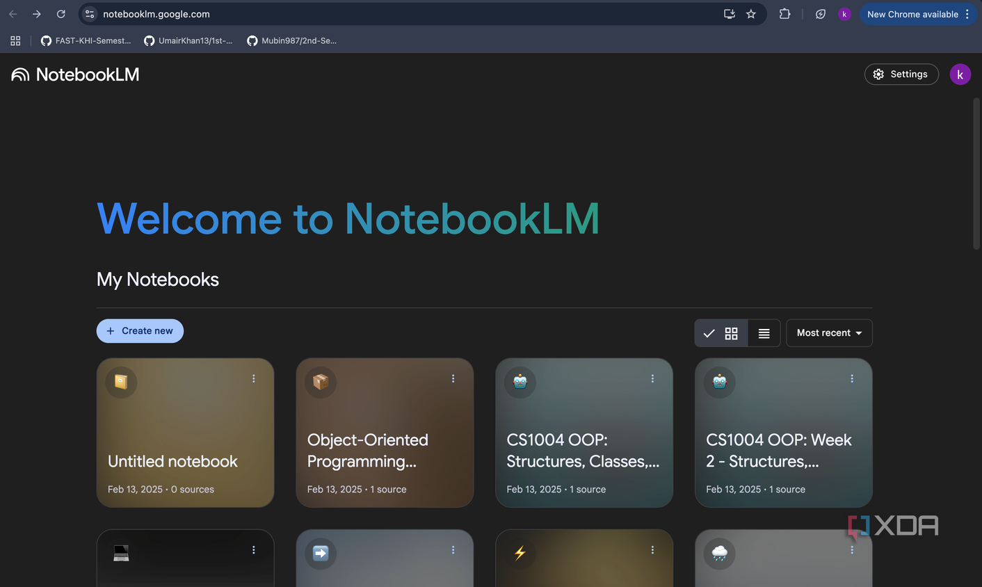Click the Create new notebook button

(140, 331)
